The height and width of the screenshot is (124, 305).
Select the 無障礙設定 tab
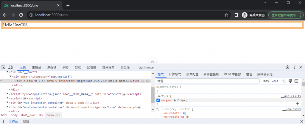tap(265, 74)
